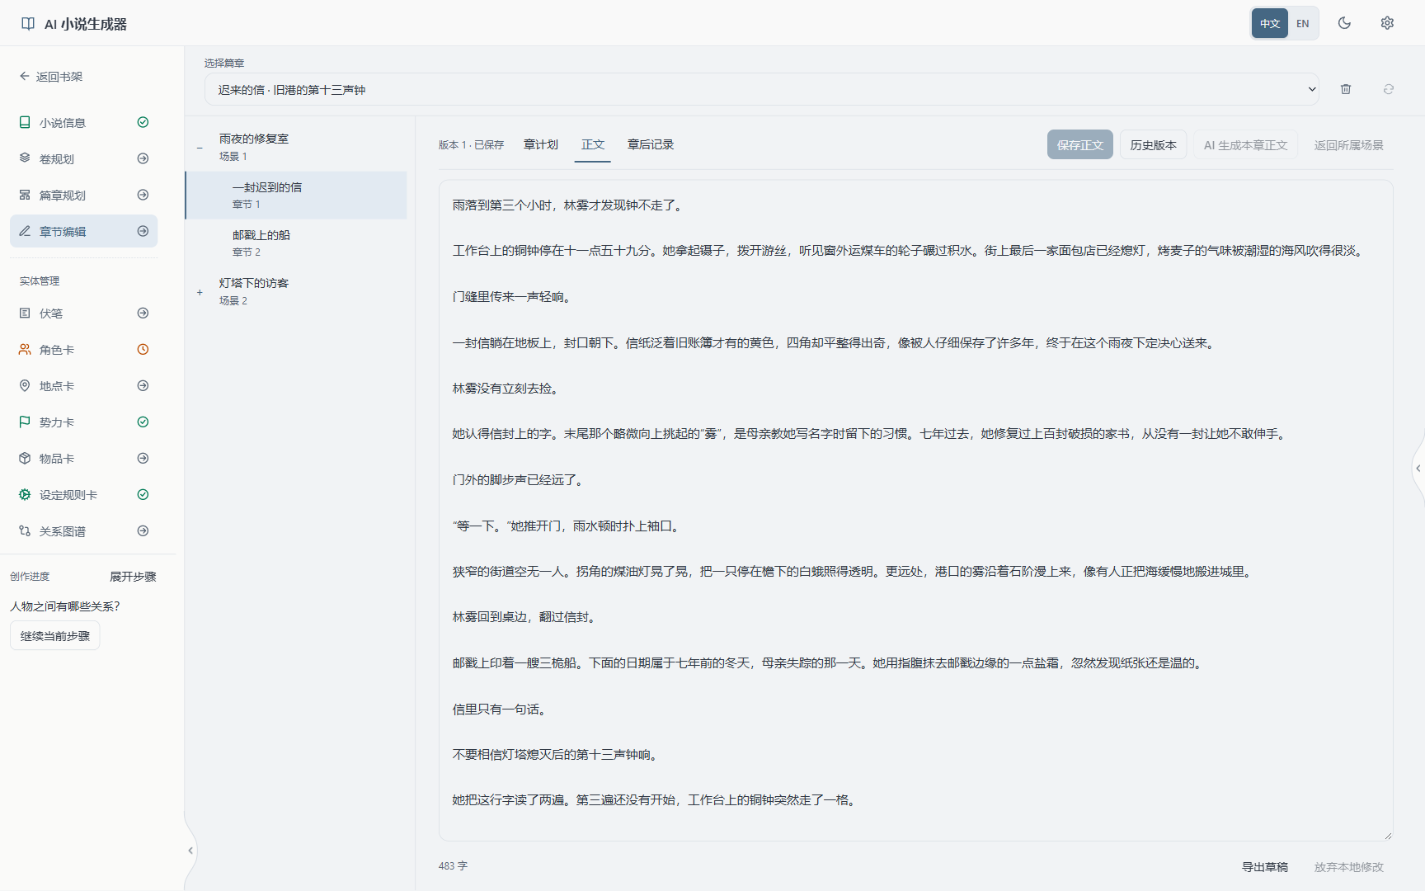Image resolution: width=1425 pixels, height=891 pixels.
Task: Click the refresh icon beside chapter selector
Action: [1389, 89]
